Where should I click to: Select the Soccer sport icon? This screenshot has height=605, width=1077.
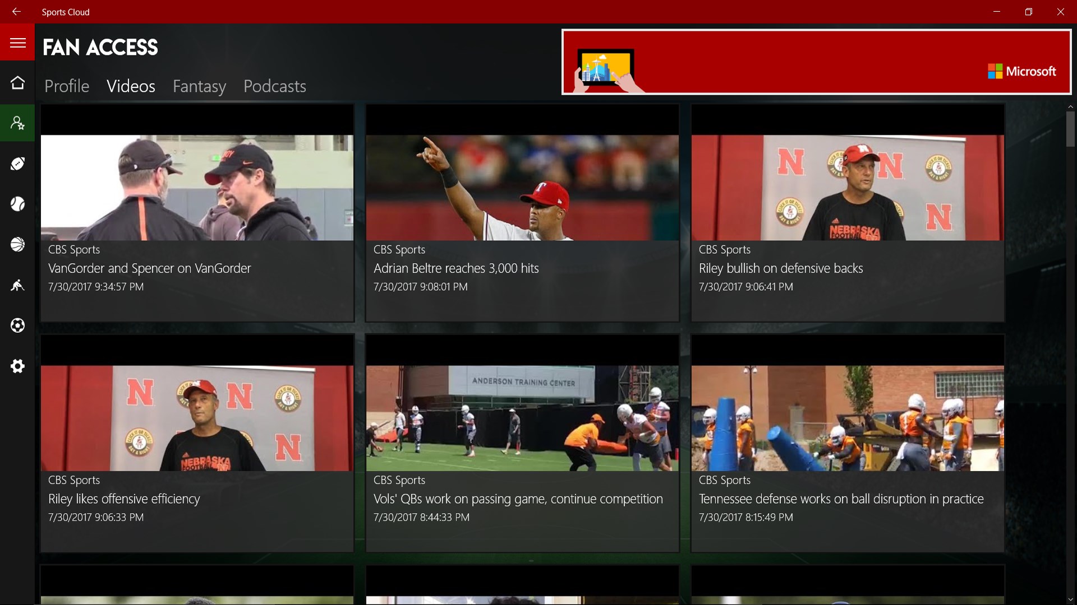pyautogui.click(x=17, y=325)
